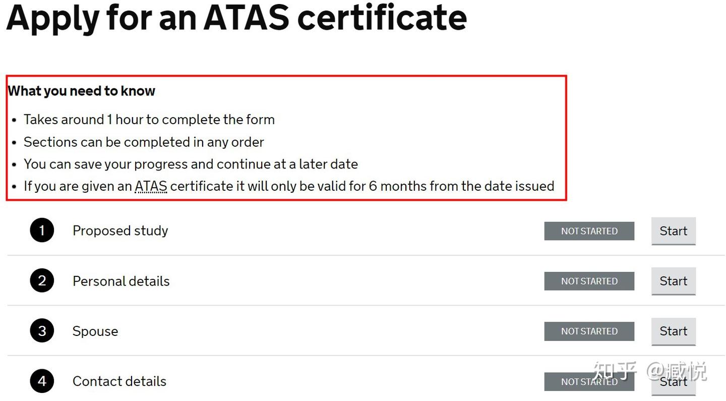Click the Apply for an ATAS certificate heading
The height and width of the screenshot is (401, 726).
pyautogui.click(x=236, y=19)
